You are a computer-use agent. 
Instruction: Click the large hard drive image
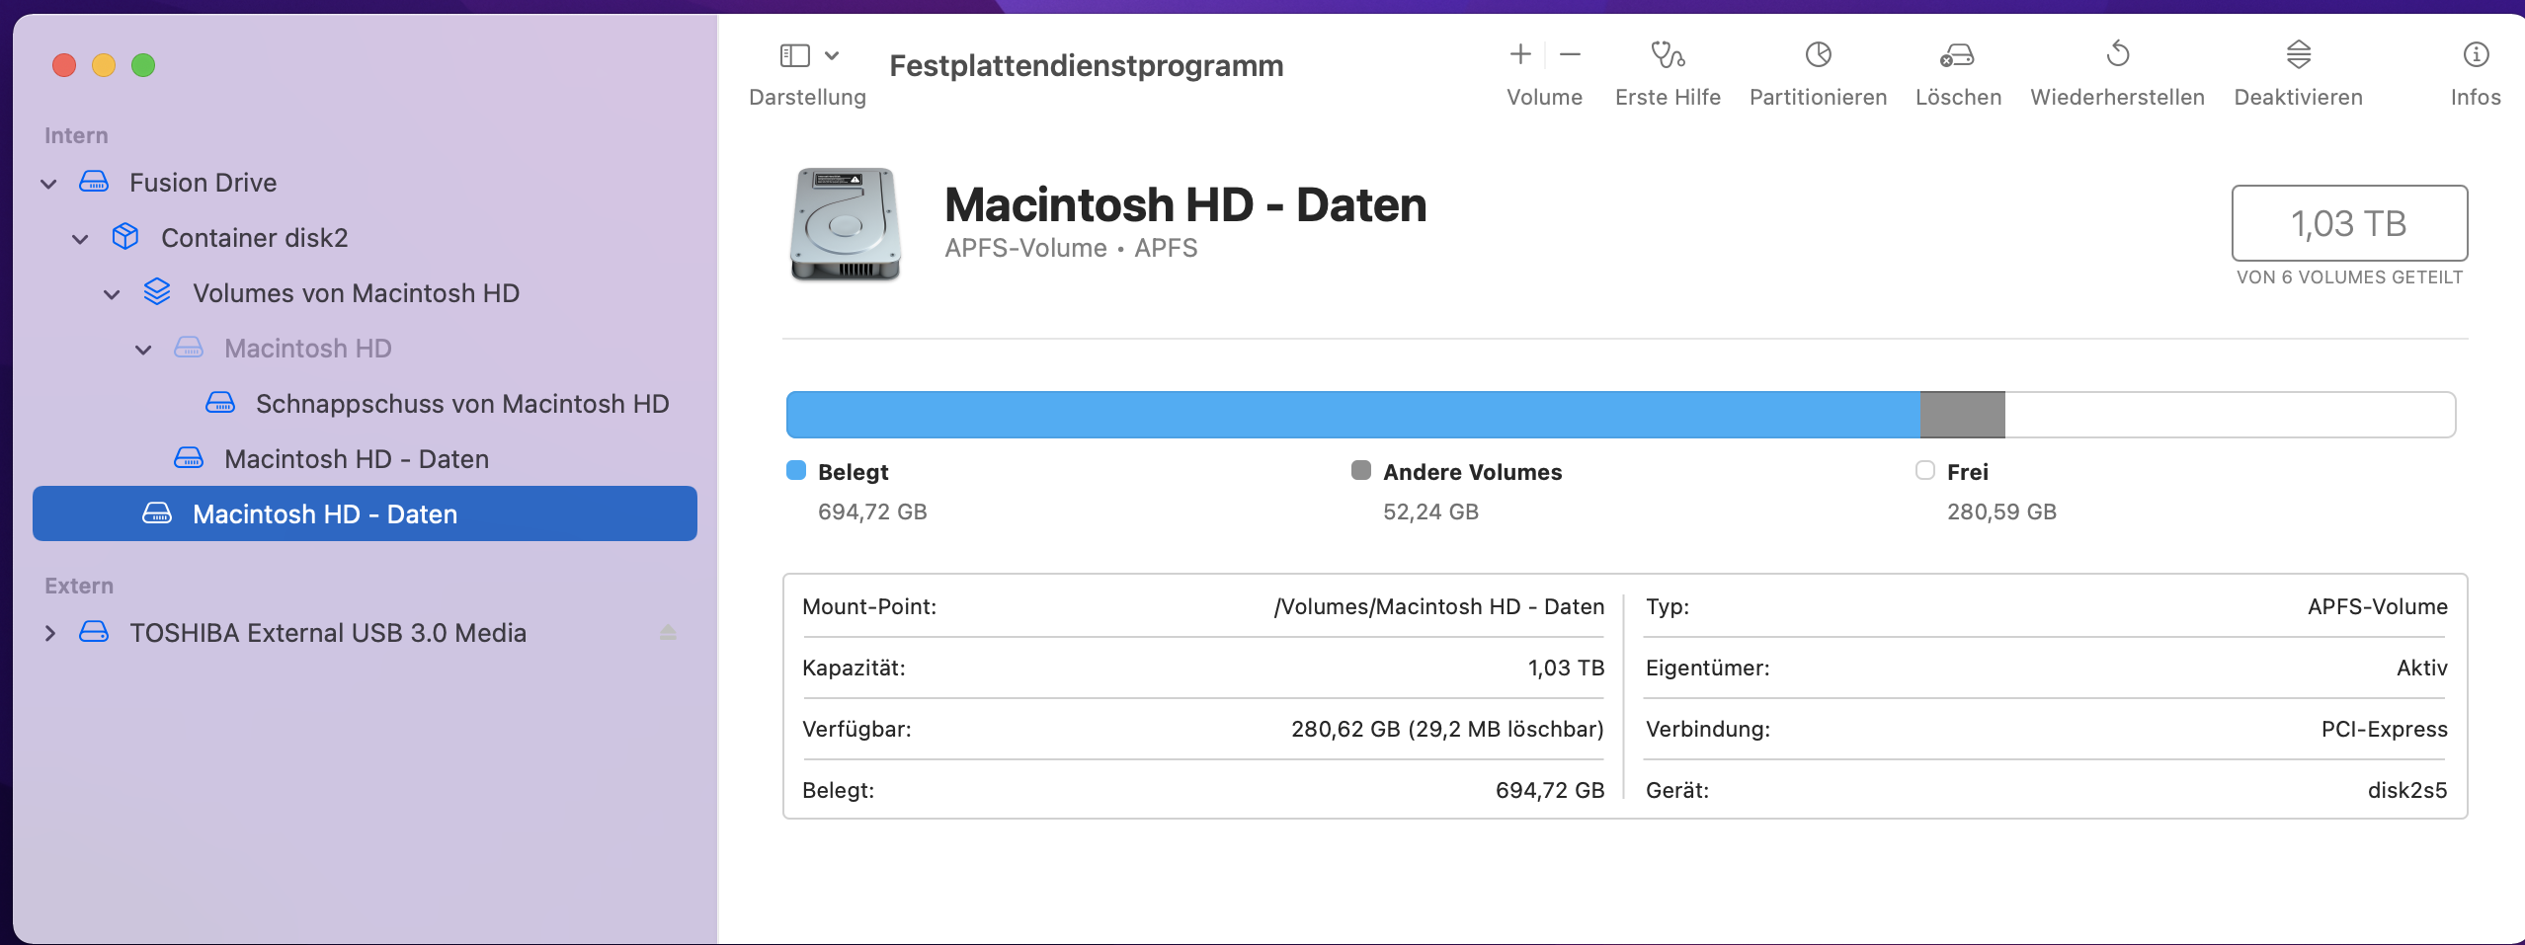click(846, 224)
